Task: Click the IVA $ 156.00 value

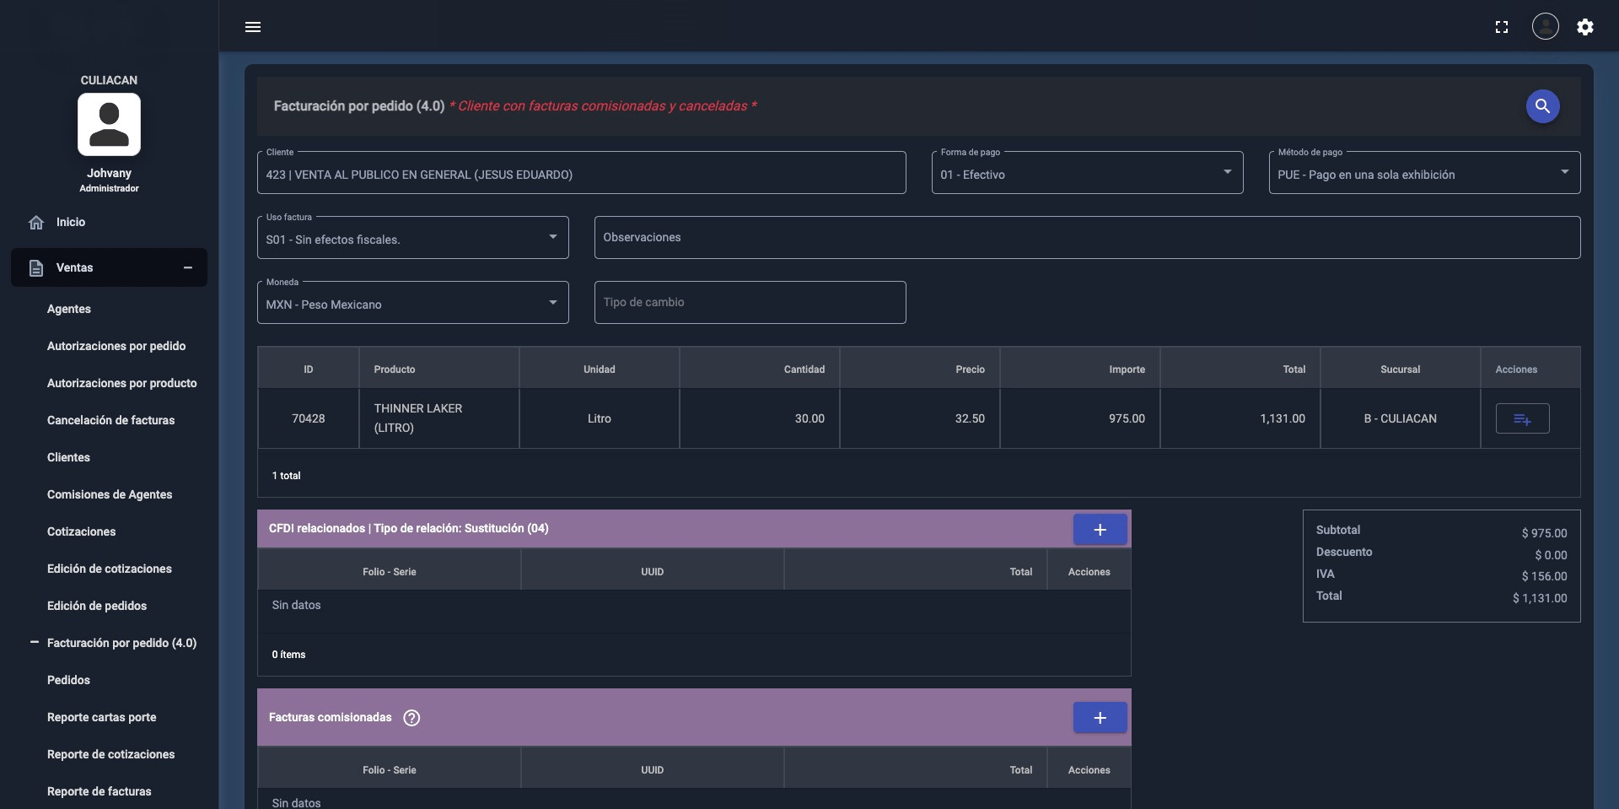Action: click(1544, 576)
